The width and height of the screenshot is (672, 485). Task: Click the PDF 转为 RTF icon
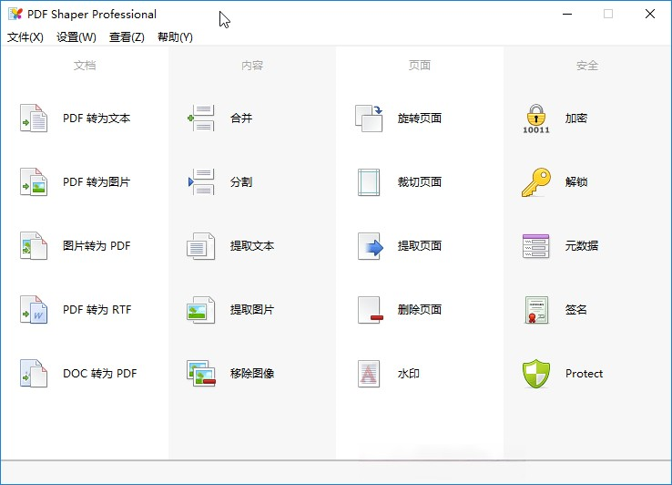tap(34, 309)
